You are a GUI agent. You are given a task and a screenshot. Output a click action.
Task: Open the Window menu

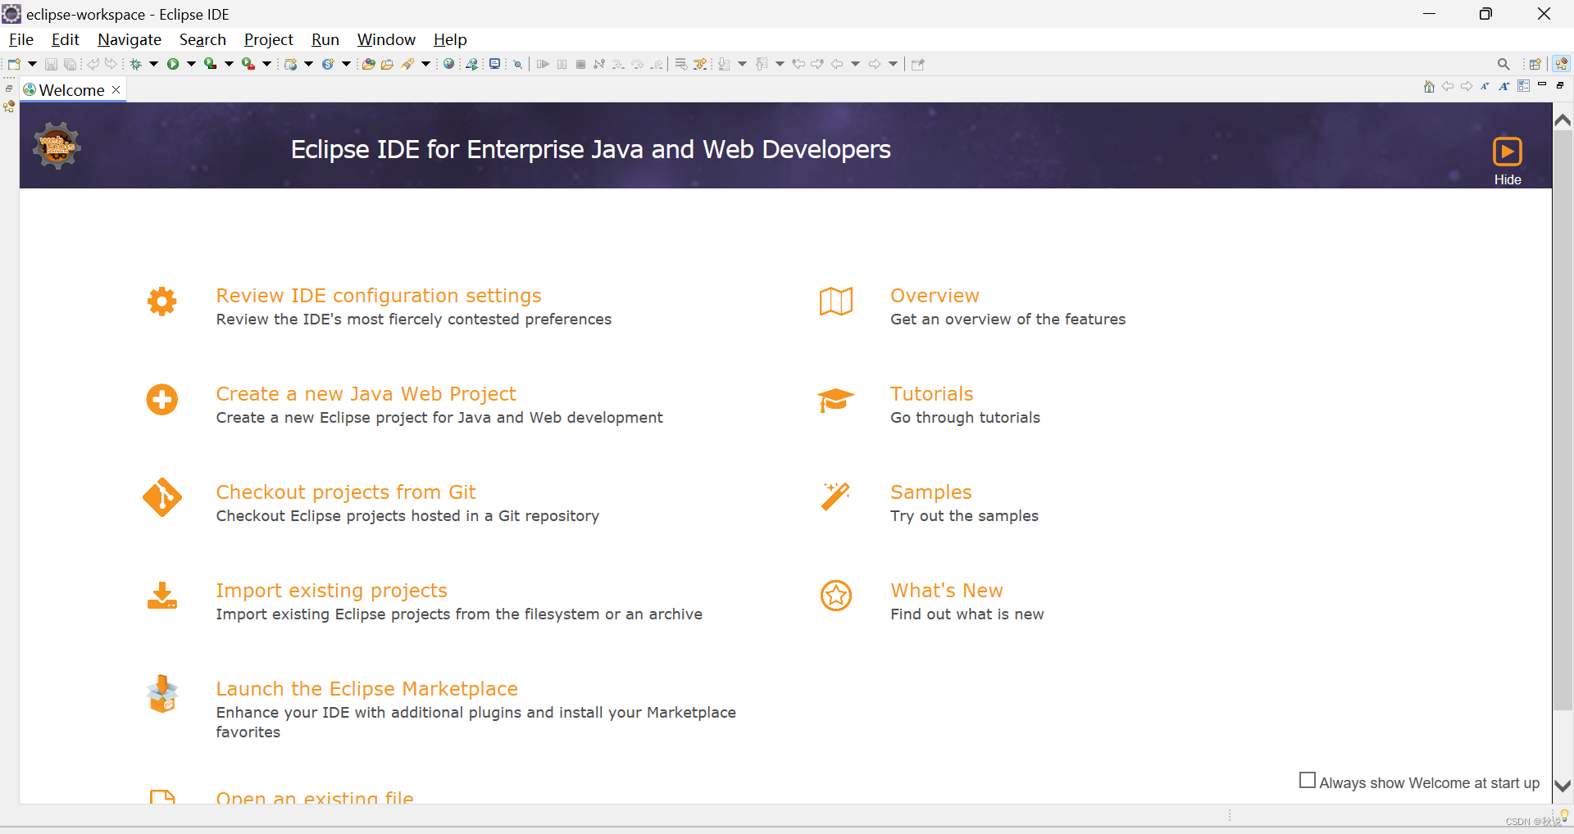pyautogui.click(x=386, y=39)
